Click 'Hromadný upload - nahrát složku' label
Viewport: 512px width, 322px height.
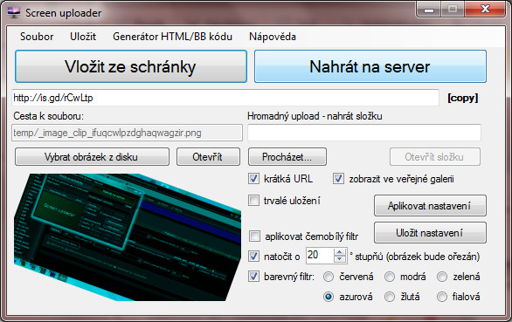pyautogui.click(x=315, y=116)
